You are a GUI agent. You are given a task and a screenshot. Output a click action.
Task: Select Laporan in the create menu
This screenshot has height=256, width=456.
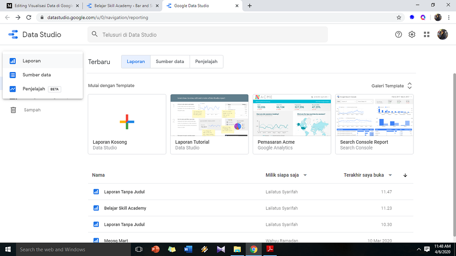(x=43, y=61)
